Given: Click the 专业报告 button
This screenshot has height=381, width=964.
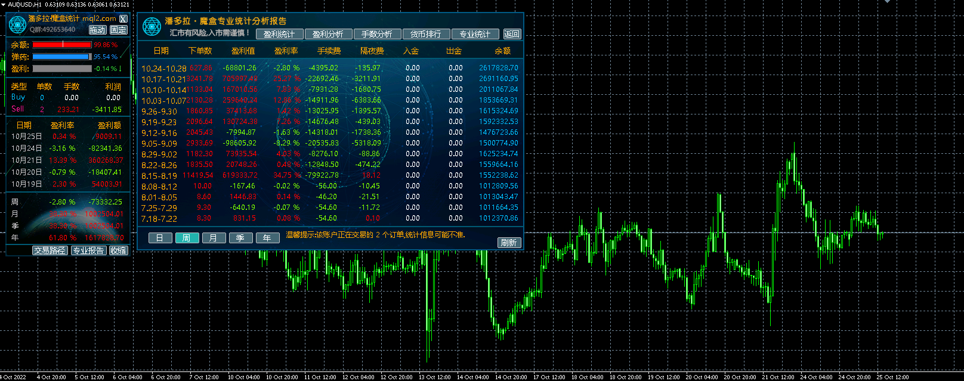Looking at the screenshot, I should 88,250.
